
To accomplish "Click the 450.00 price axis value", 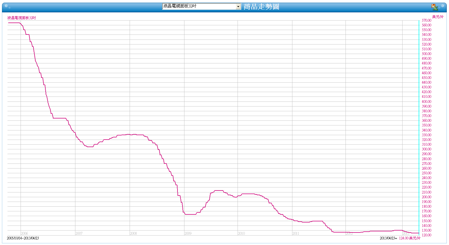I will (x=426, y=78).
